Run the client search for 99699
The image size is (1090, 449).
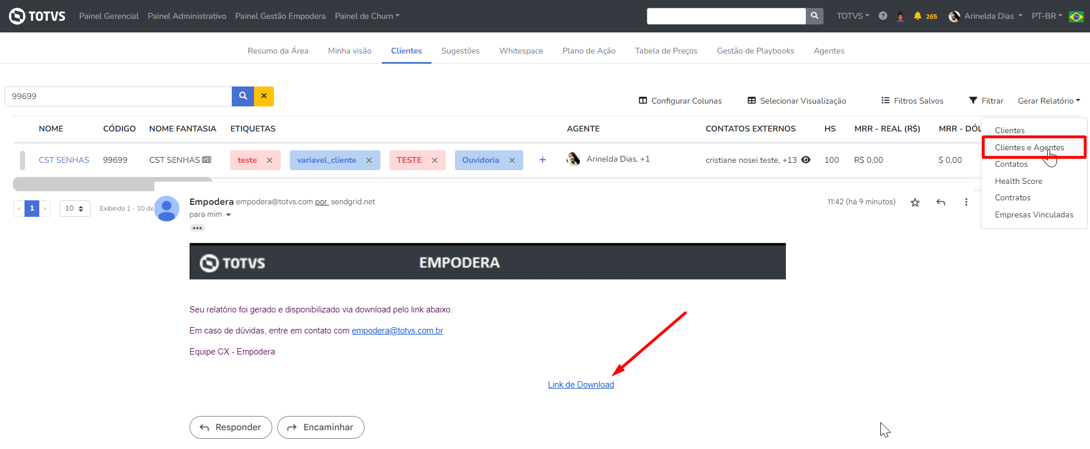(x=243, y=96)
